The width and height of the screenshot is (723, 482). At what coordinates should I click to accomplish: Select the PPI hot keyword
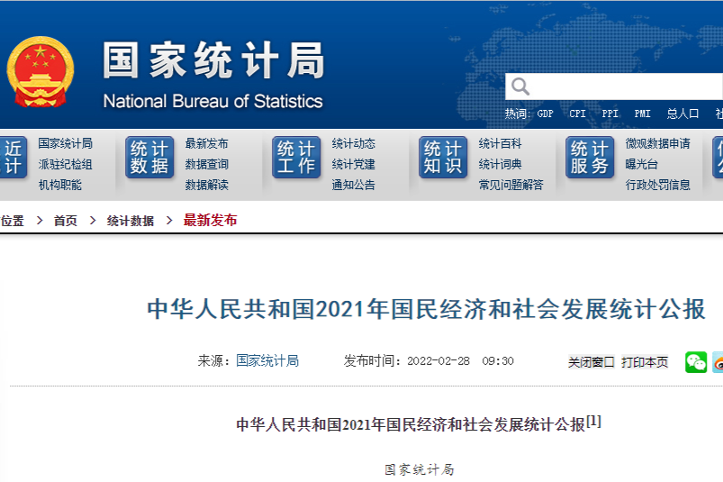pyautogui.click(x=610, y=114)
